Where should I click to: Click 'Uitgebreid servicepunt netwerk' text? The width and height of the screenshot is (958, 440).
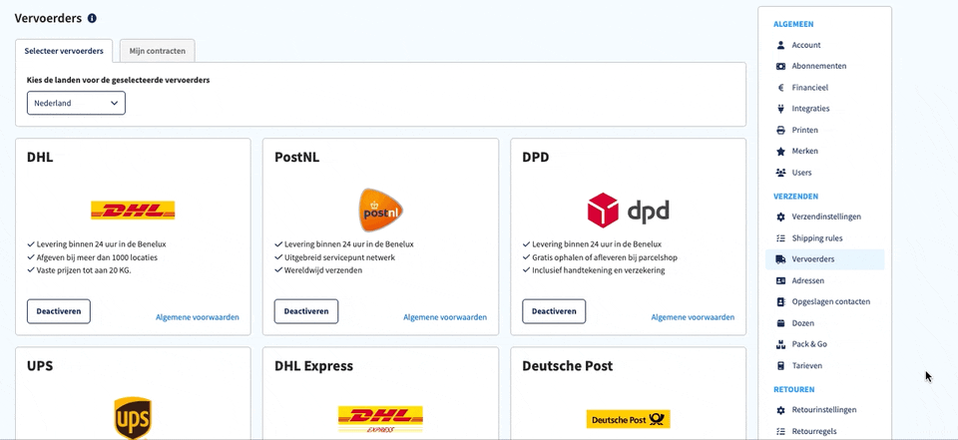(x=339, y=257)
